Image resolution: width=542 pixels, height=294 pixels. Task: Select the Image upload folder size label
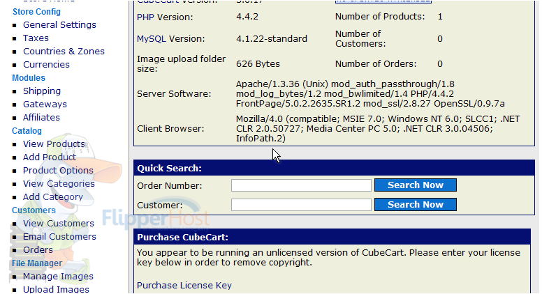click(x=181, y=64)
